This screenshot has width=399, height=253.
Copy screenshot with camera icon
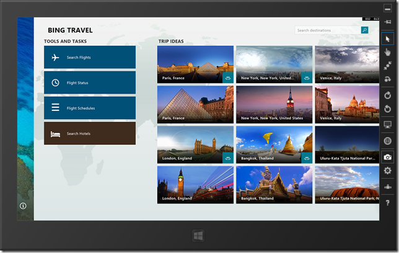pyautogui.click(x=387, y=158)
